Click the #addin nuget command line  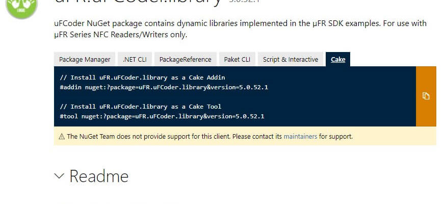coord(164,87)
